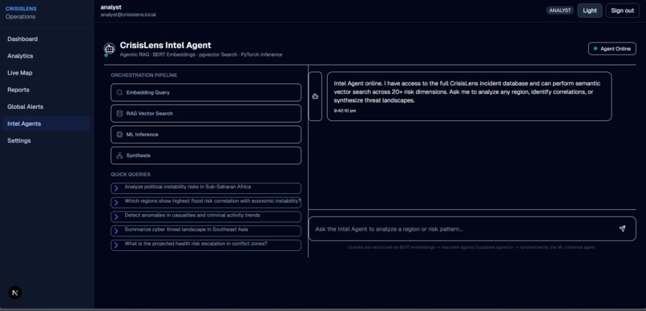The image size is (646, 311).
Task: Click the QUICK QUERIES heading
Action: coord(131,175)
